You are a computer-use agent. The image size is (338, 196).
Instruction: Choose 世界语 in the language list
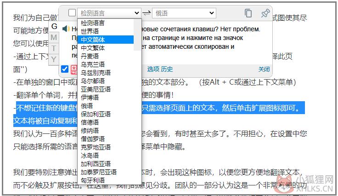coord(106,31)
